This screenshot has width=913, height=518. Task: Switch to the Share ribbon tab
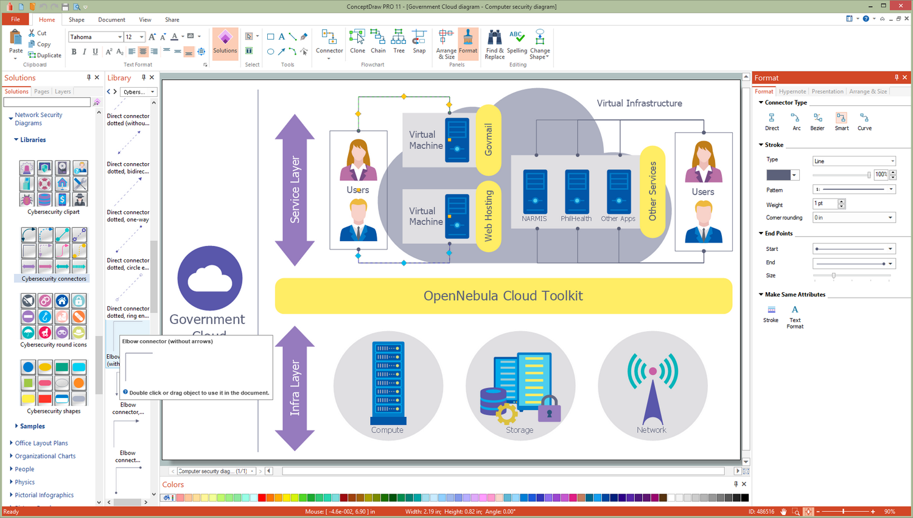pos(172,19)
